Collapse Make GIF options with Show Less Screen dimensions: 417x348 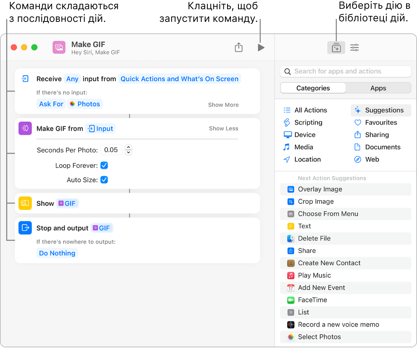pyautogui.click(x=223, y=129)
